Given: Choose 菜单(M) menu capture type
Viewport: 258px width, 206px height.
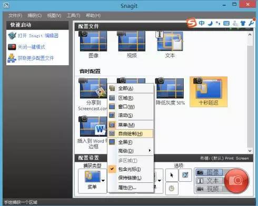Looking at the screenshot, I should pyautogui.click(x=131, y=125).
